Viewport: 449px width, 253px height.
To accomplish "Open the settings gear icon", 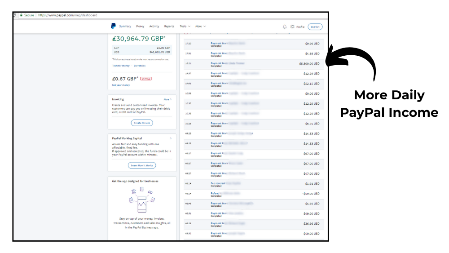I will 292,27.
